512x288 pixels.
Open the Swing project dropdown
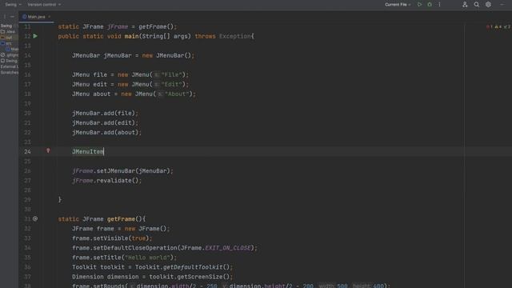[13, 5]
